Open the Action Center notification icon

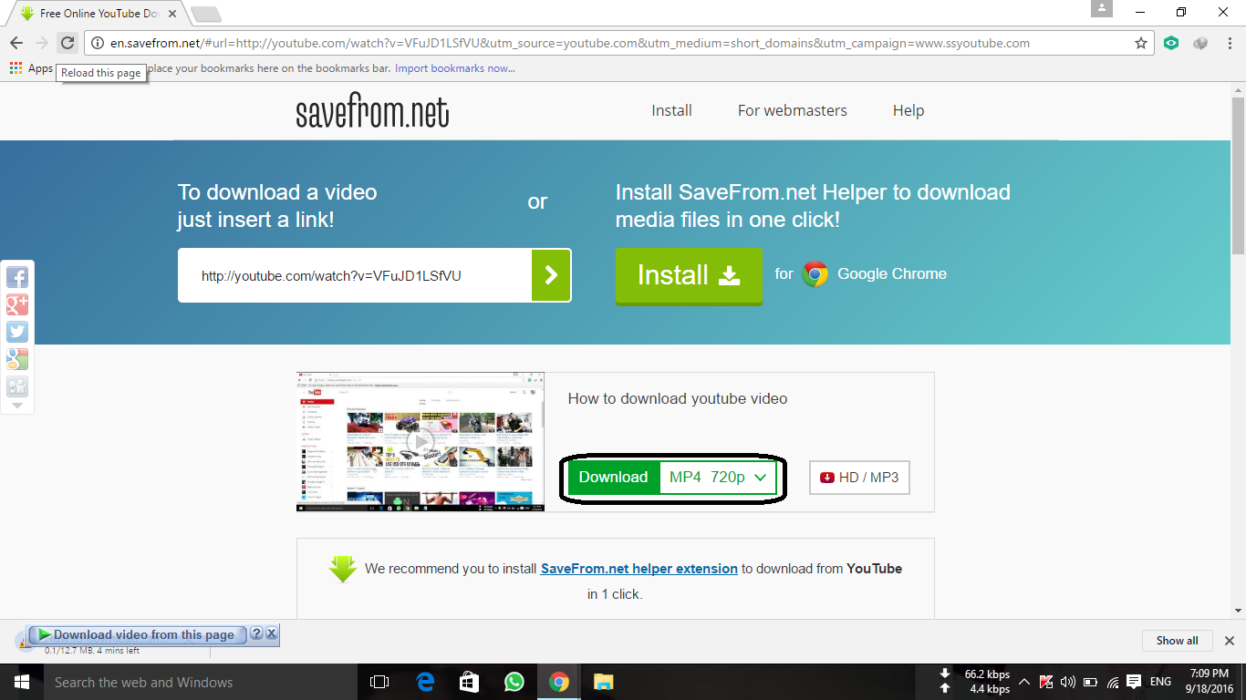click(1134, 682)
